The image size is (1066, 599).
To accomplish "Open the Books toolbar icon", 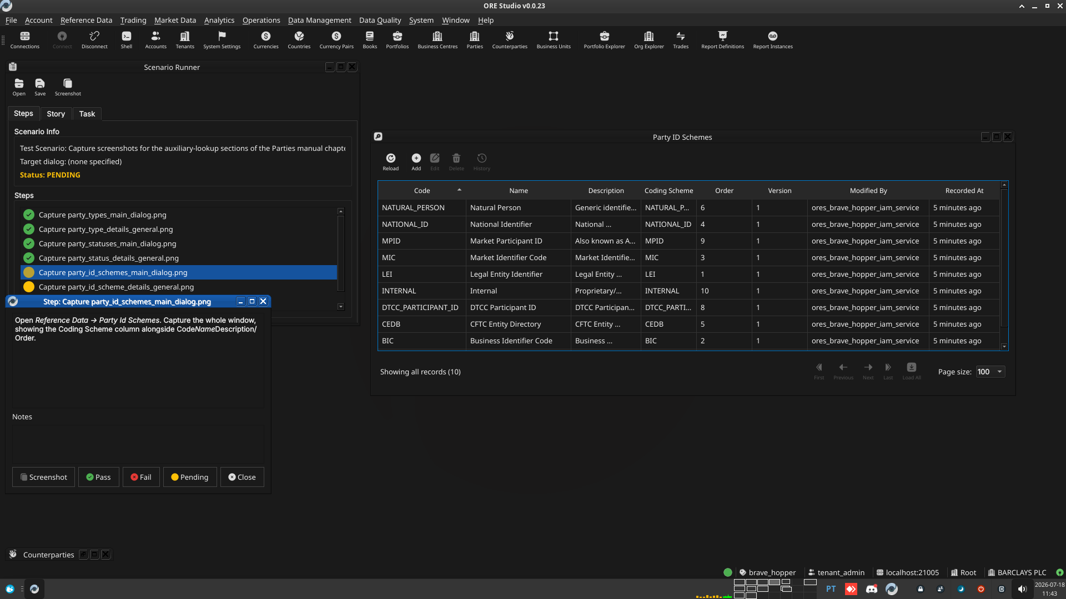I will pyautogui.click(x=370, y=40).
